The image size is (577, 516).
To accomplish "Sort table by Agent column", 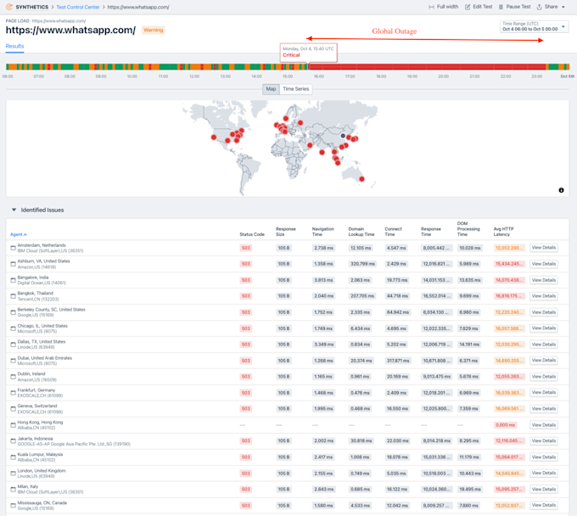I will point(19,234).
